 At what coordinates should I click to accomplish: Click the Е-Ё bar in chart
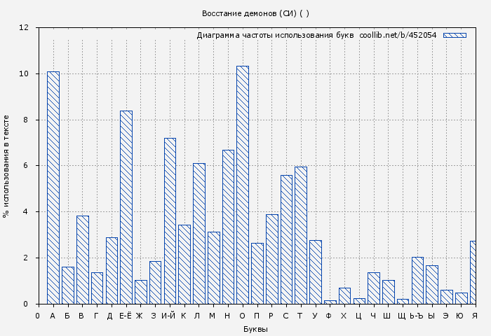[x=126, y=207]
